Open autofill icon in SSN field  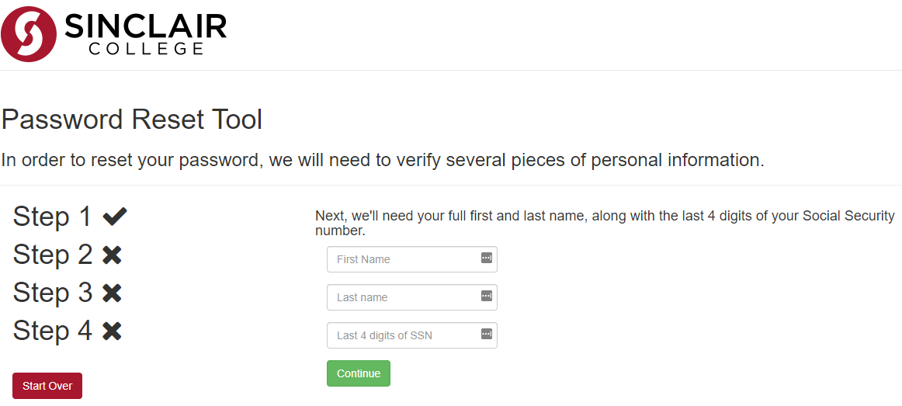pos(487,334)
